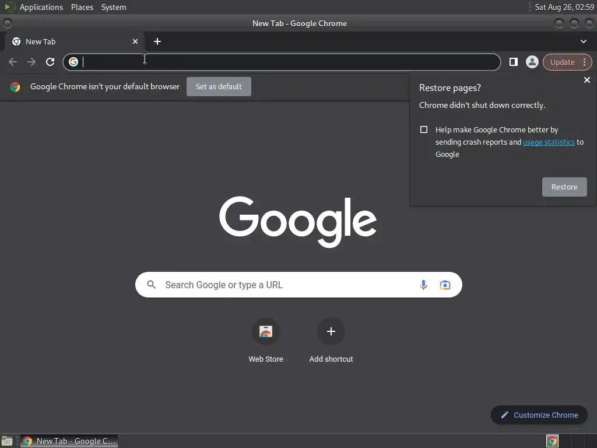Click the Chrome tray icon in bottom panel

click(x=552, y=441)
